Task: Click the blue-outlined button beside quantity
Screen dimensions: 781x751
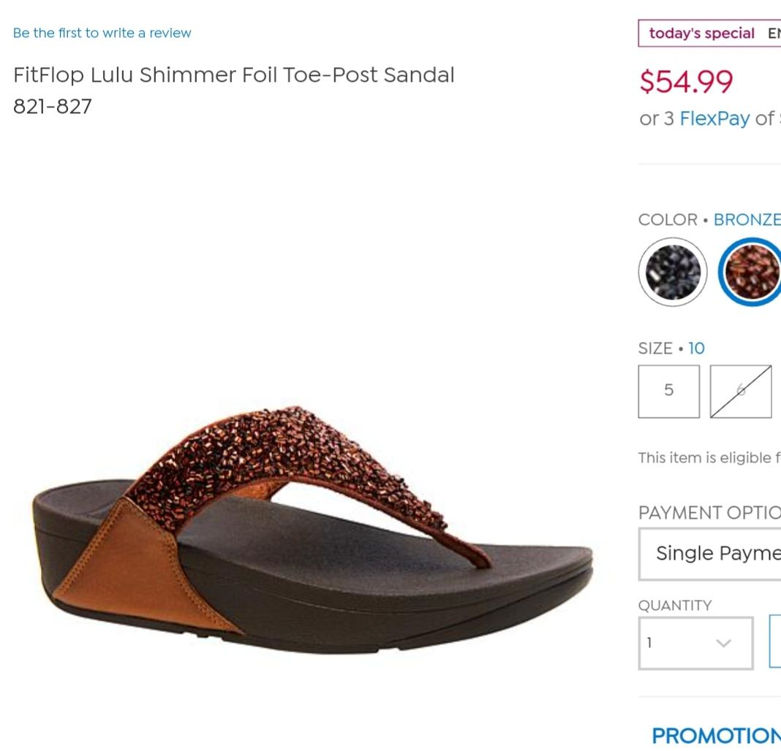Action: pos(775,641)
